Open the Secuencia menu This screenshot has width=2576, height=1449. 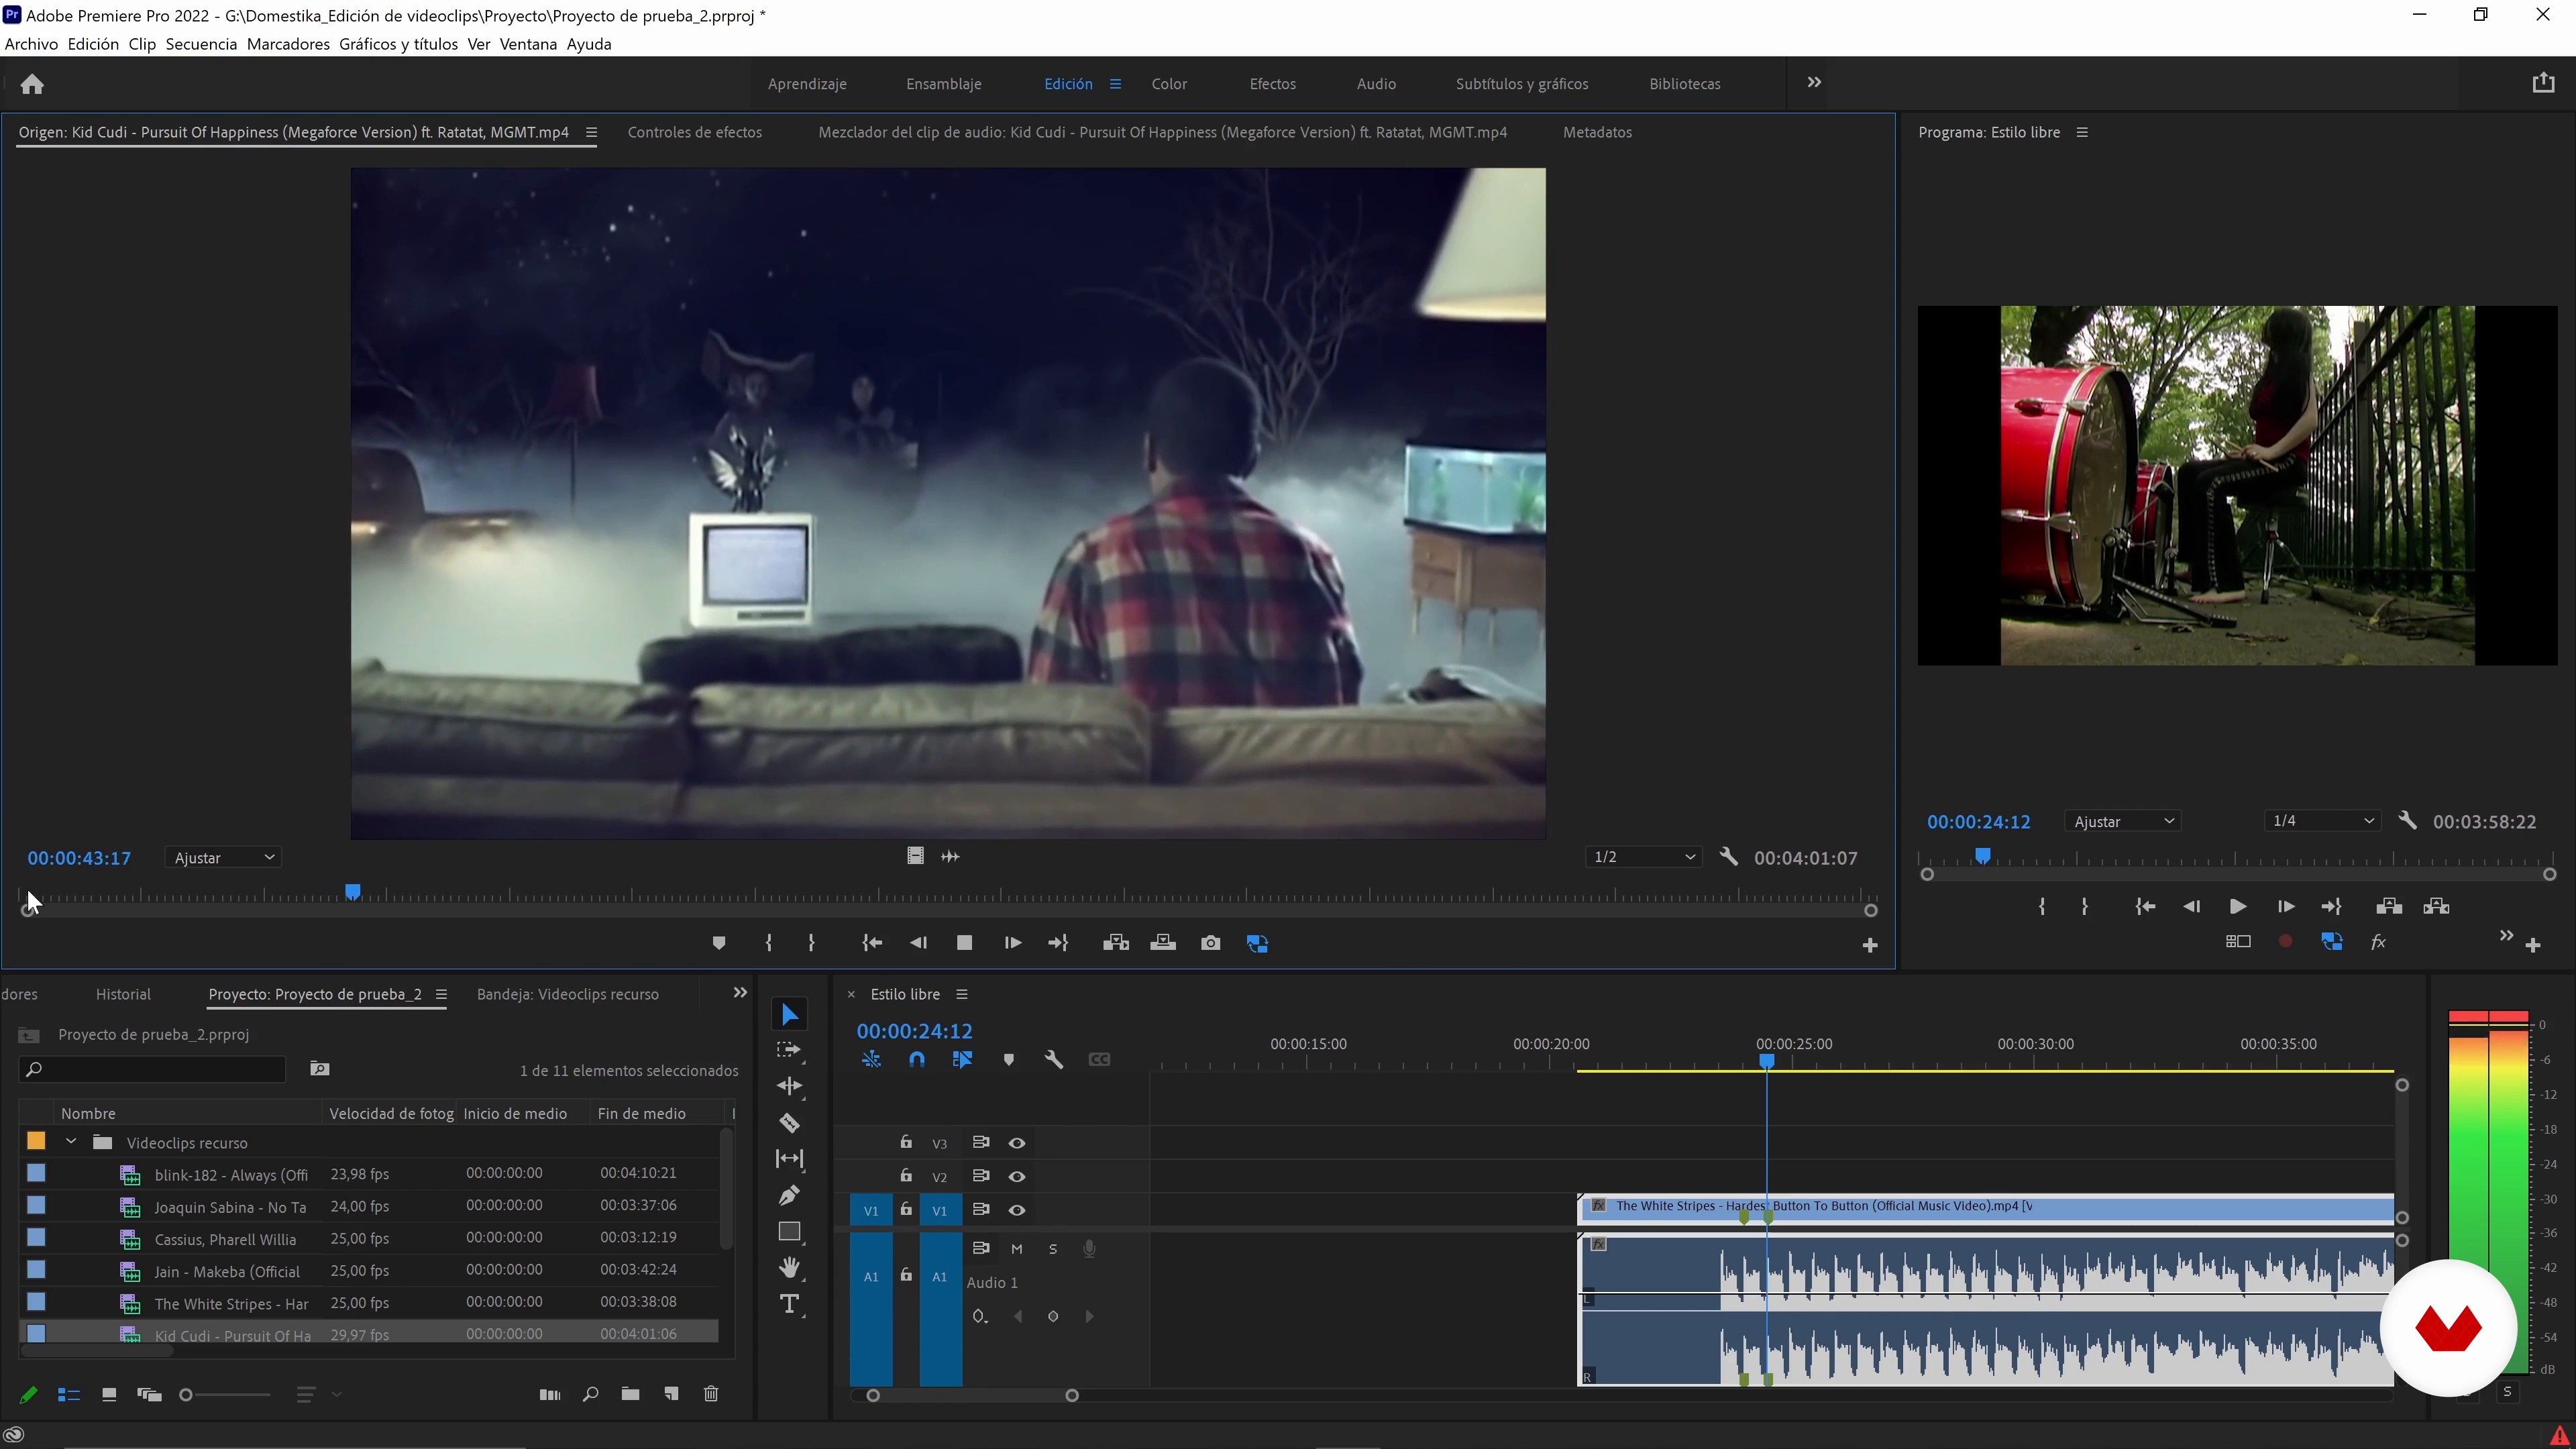tap(201, 44)
